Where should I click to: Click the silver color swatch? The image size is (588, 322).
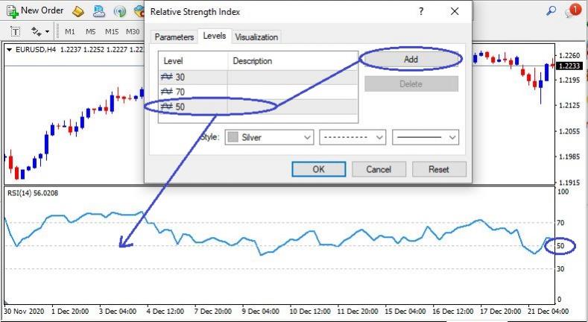(233, 137)
